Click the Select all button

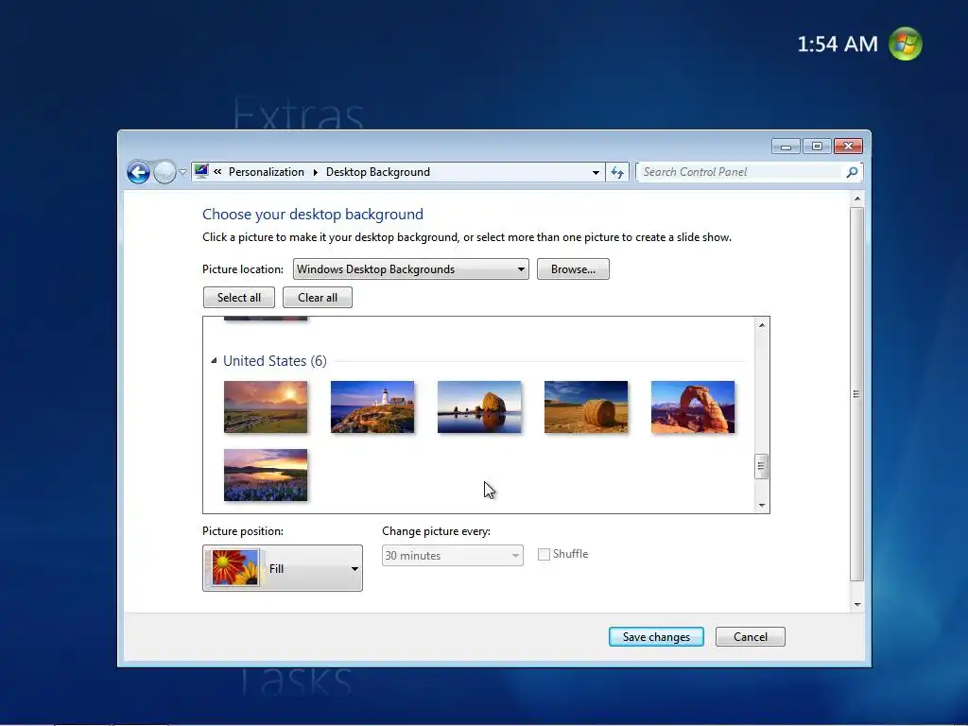pyautogui.click(x=239, y=298)
